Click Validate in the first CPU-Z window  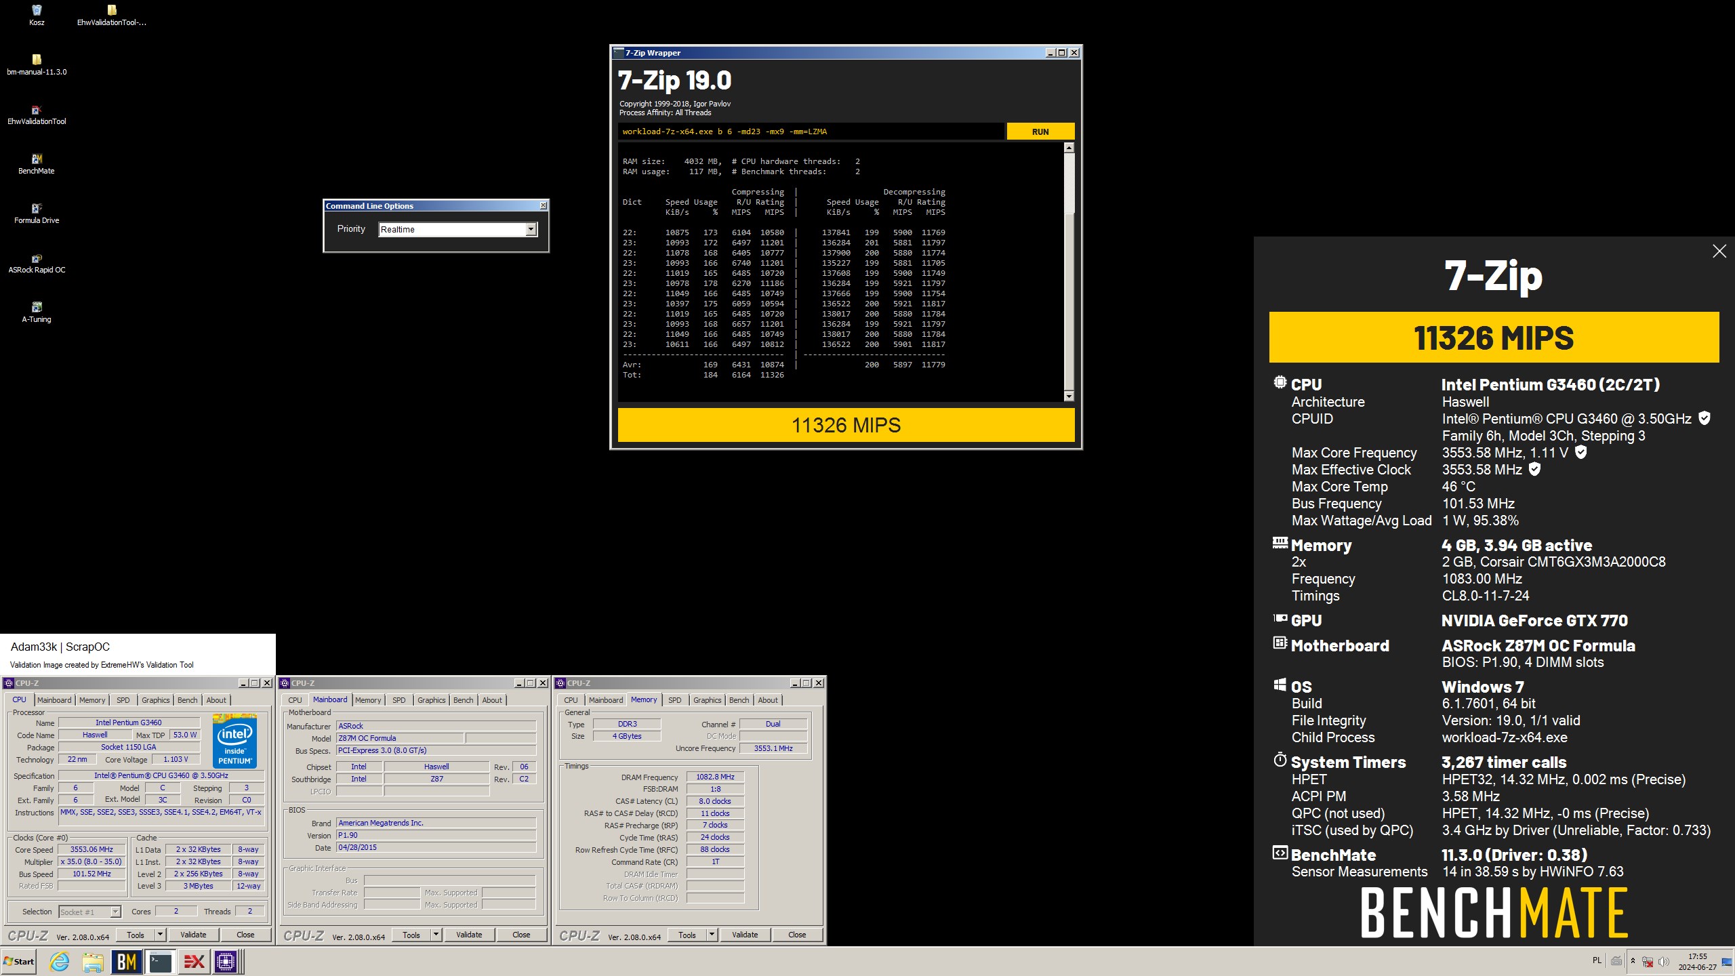(193, 935)
